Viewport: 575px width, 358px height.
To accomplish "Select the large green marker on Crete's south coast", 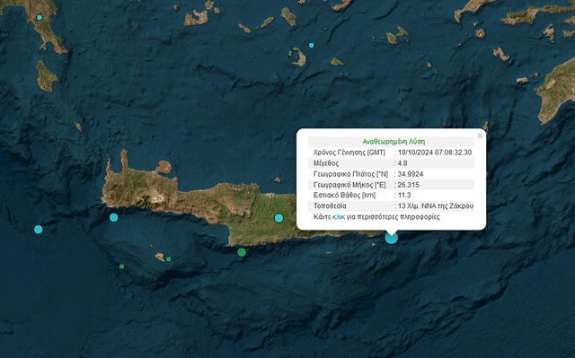I will (242, 252).
